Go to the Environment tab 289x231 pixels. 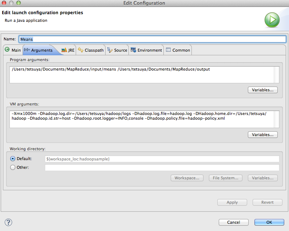pyautogui.click(x=146, y=50)
